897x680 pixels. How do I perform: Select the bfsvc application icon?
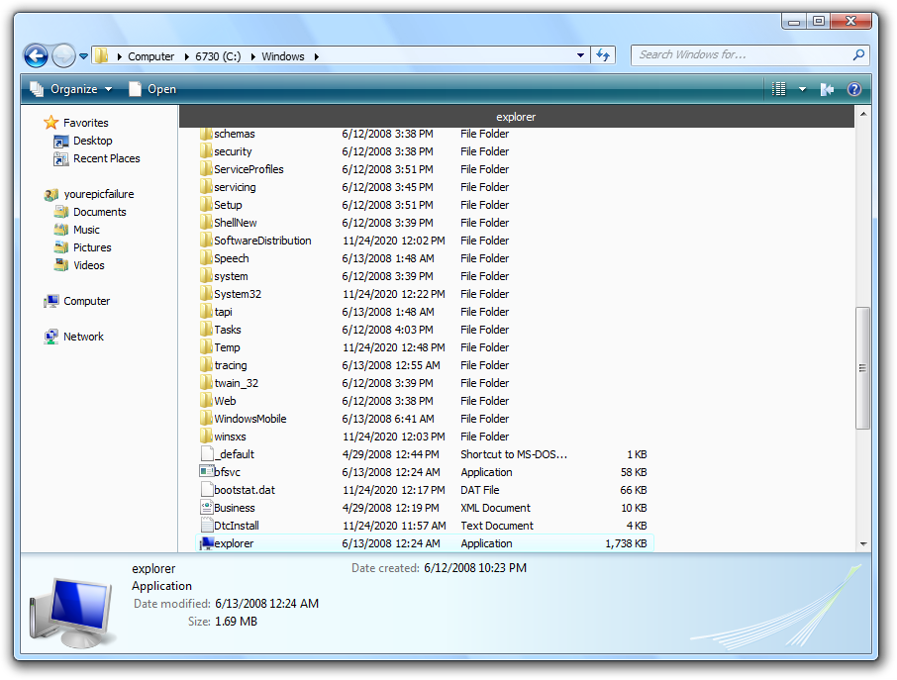[207, 472]
